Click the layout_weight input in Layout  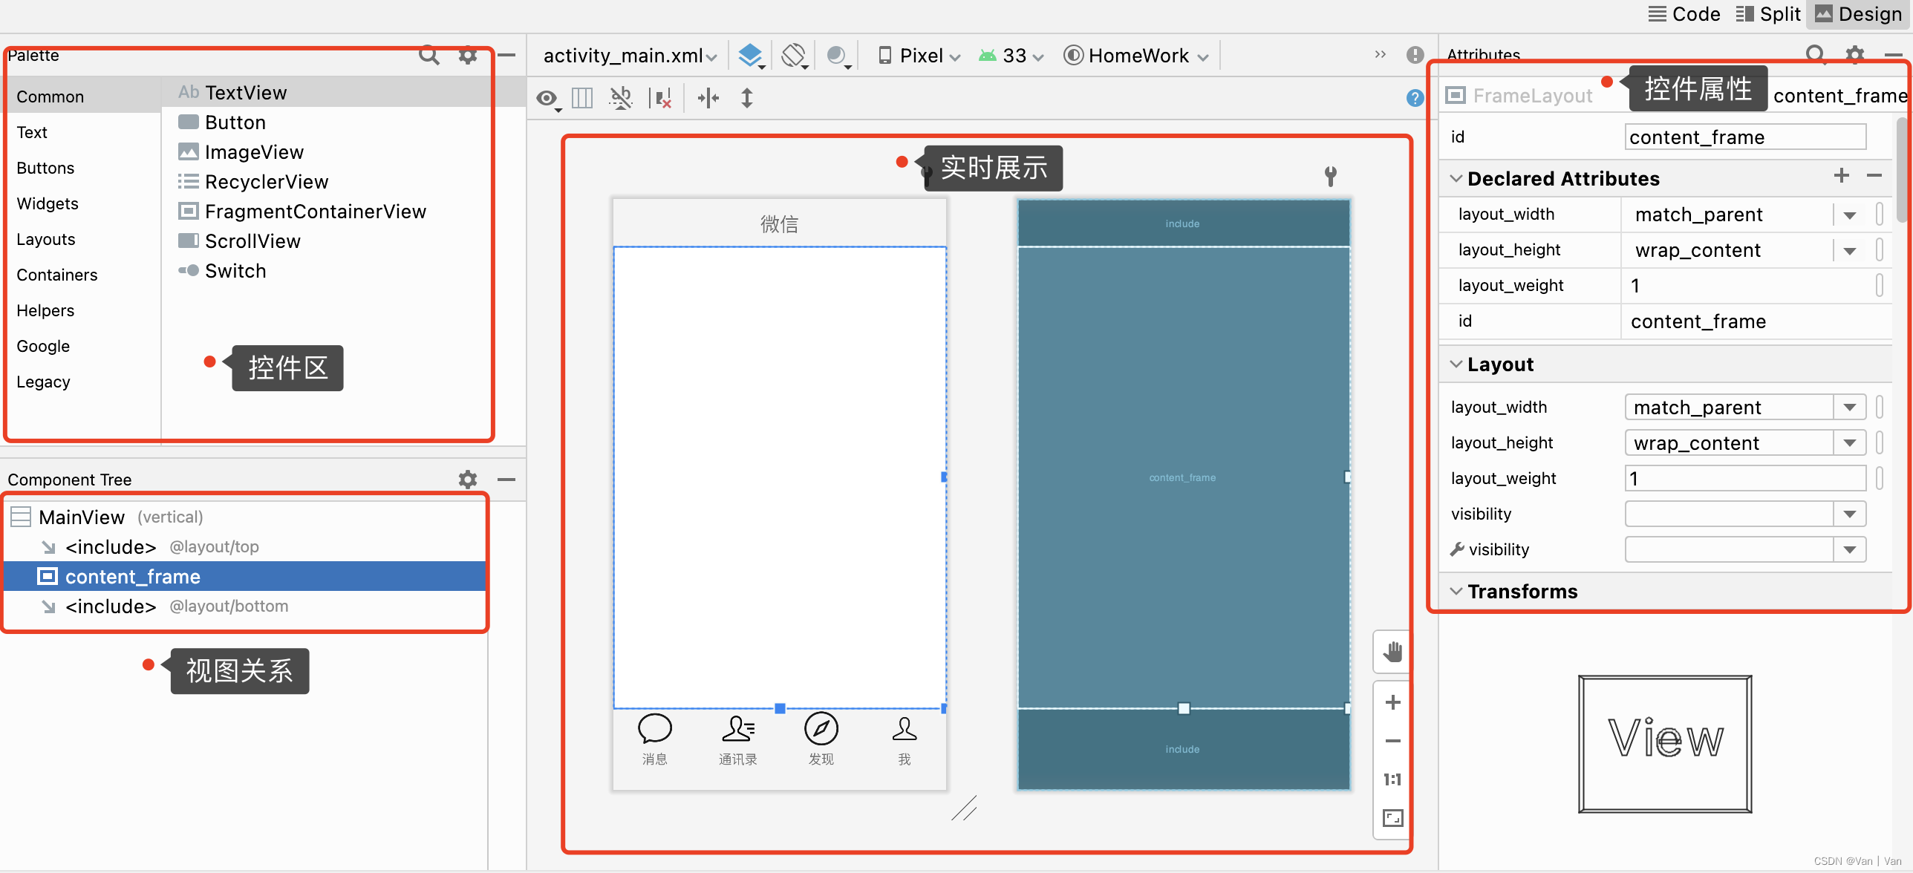(x=1745, y=479)
